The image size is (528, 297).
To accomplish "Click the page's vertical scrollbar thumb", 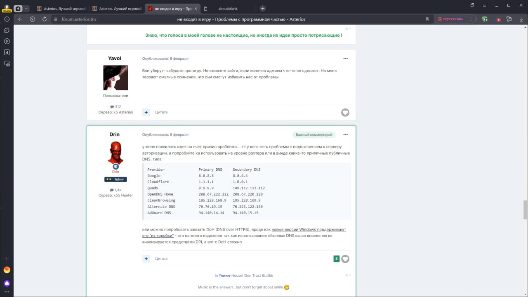I will pyautogui.click(x=525, y=210).
